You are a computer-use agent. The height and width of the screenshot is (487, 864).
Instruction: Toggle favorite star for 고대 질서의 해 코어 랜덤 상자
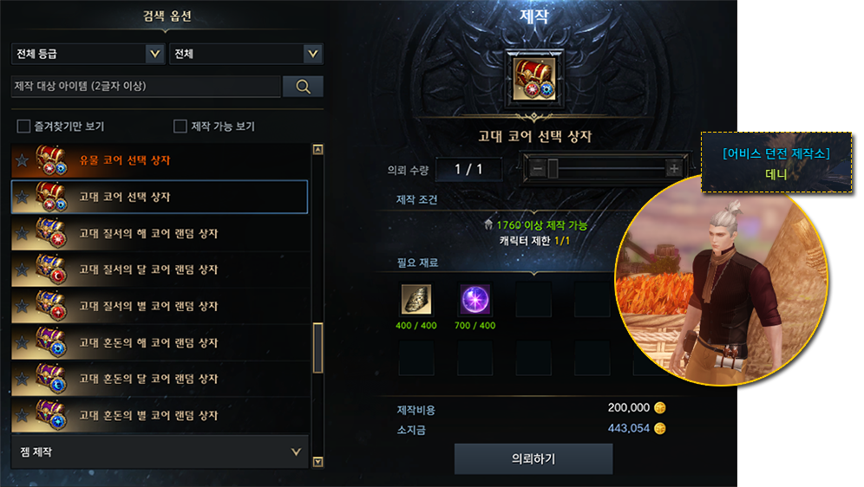[x=22, y=233]
